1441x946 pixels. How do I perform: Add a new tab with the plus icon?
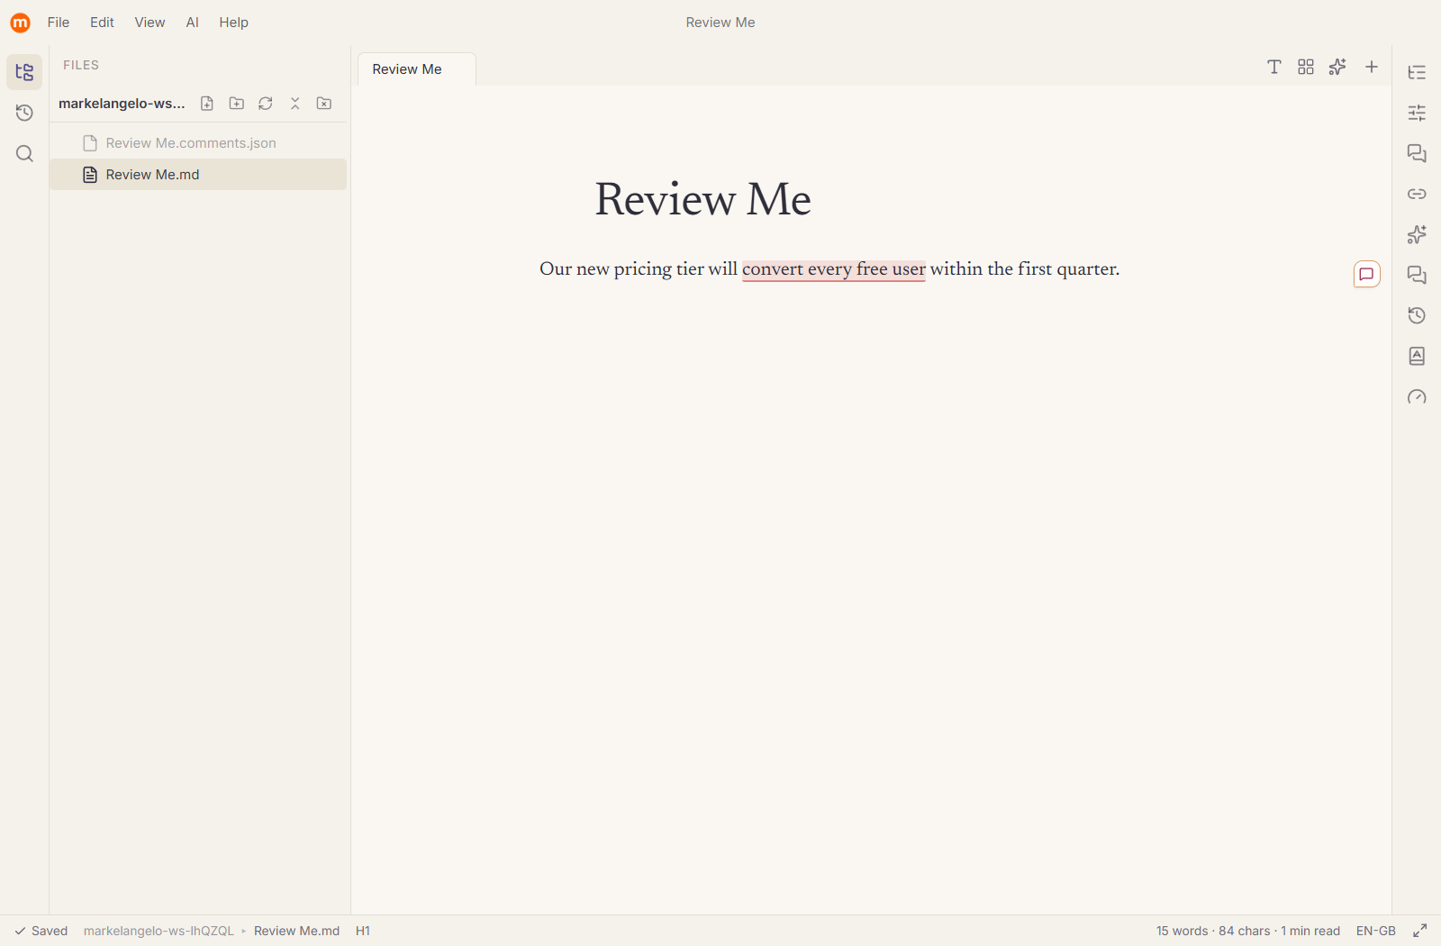[x=1372, y=67]
